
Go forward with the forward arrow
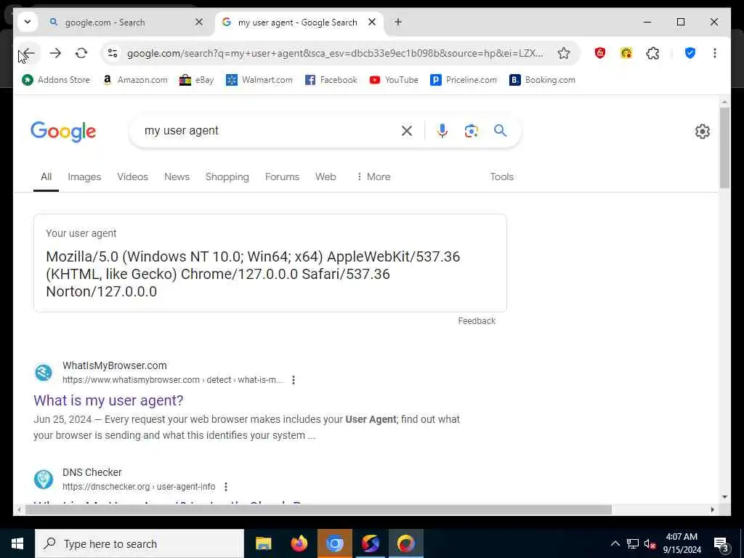click(55, 53)
